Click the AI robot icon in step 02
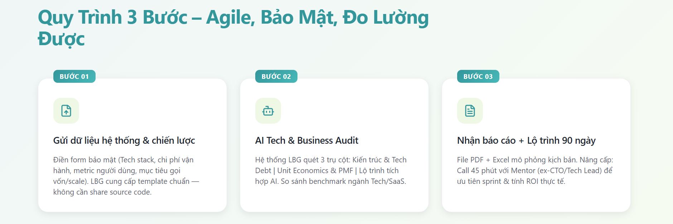Image resolution: width=673 pixels, height=224 pixels. (x=268, y=111)
